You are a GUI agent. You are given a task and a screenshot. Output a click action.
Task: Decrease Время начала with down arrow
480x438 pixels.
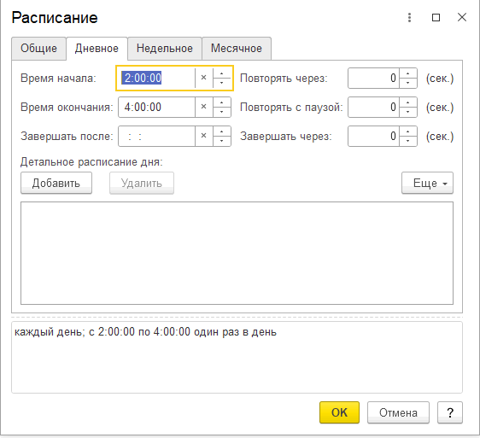click(221, 83)
